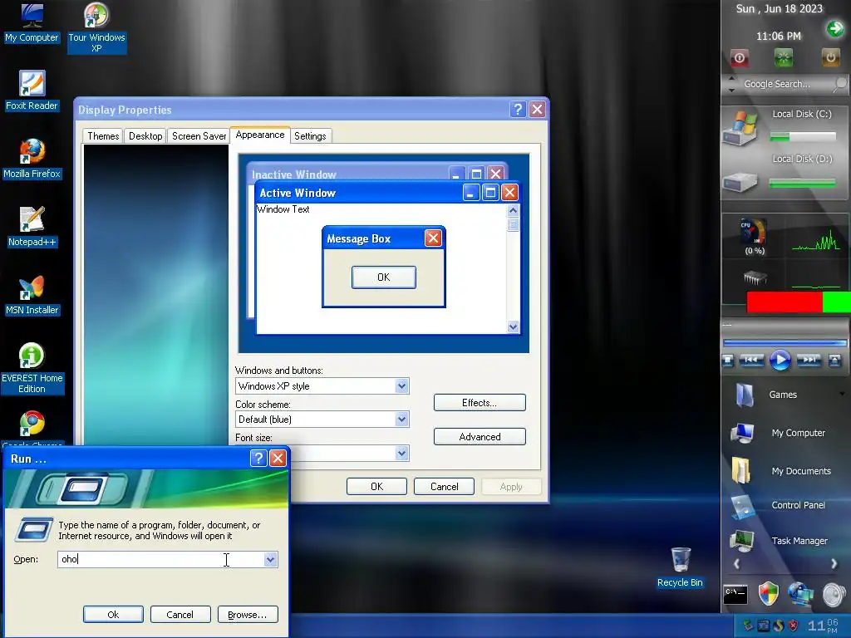This screenshot has height=638, width=851.
Task: Click the red shutdown icon in the sidebar
Action: [739, 58]
